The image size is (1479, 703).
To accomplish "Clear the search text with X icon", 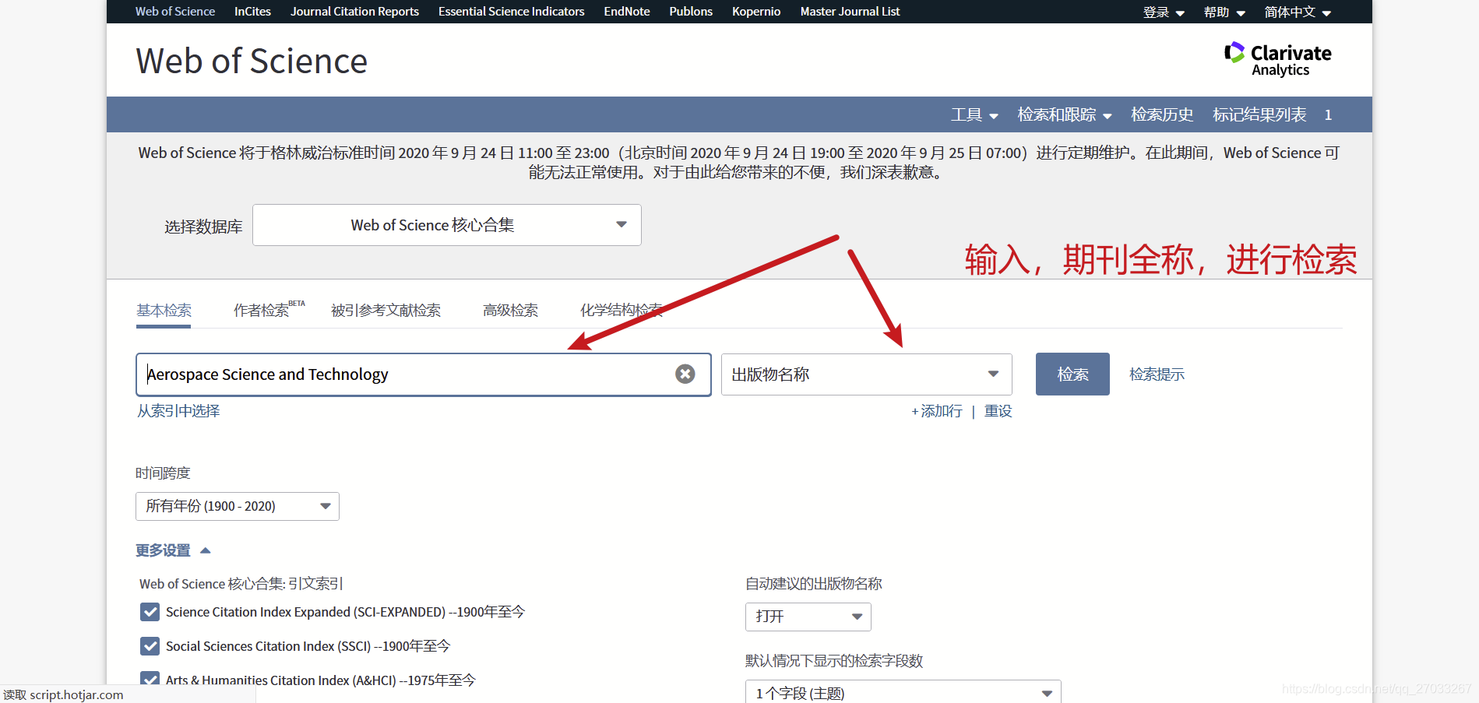I will (685, 374).
